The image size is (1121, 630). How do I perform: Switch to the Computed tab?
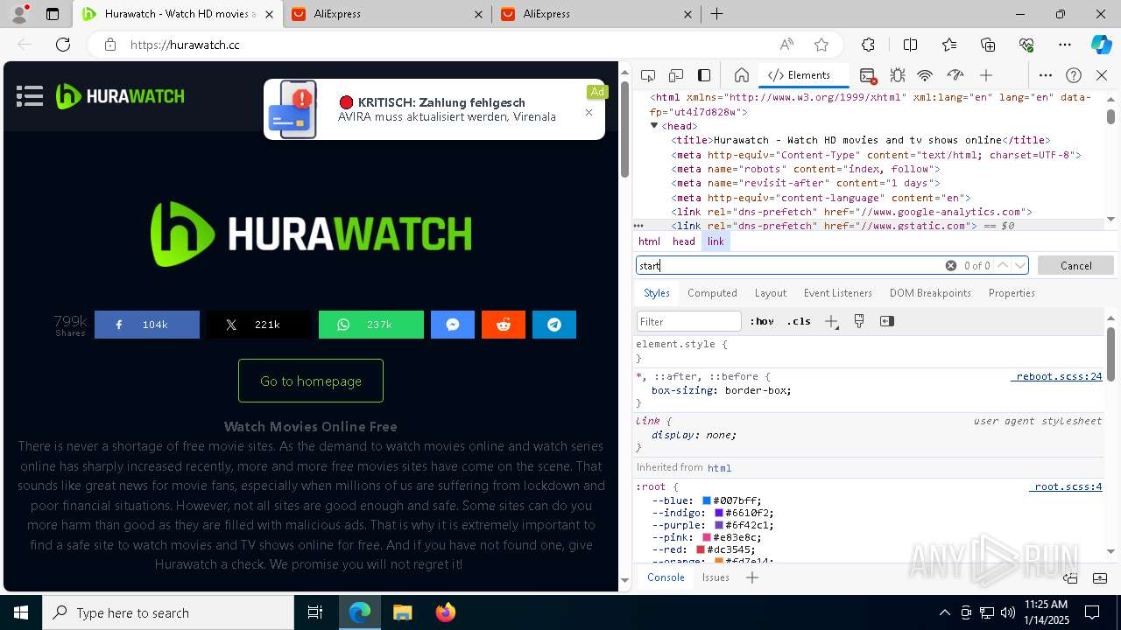point(712,293)
